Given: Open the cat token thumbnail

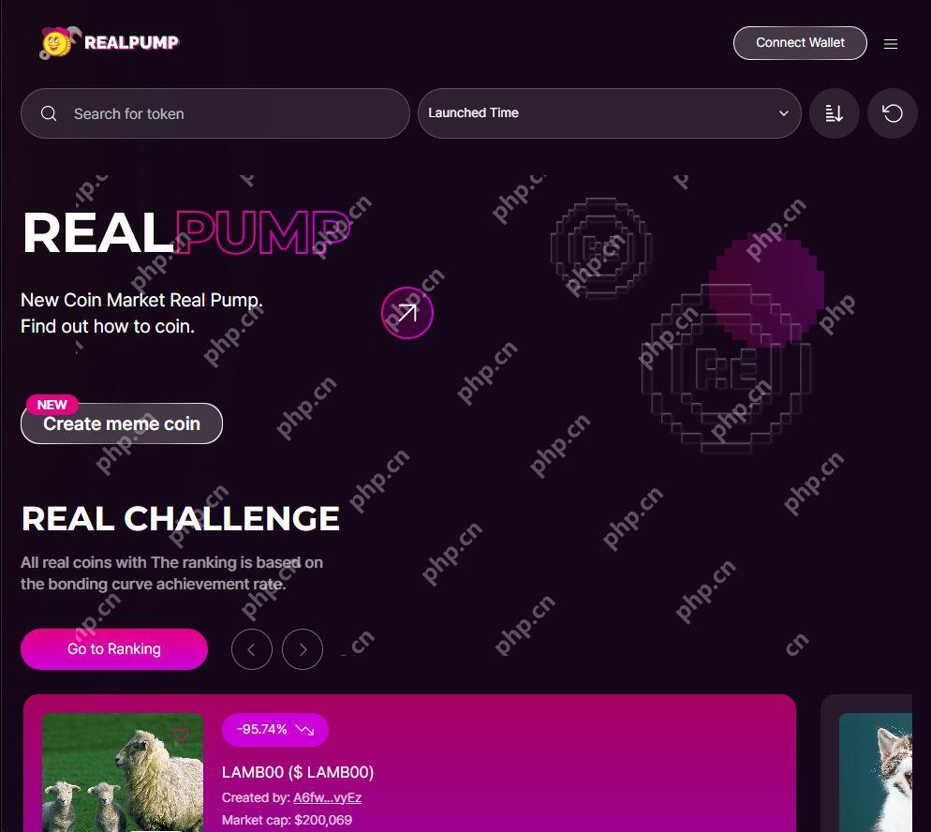Looking at the screenshot, I should 875,772.
